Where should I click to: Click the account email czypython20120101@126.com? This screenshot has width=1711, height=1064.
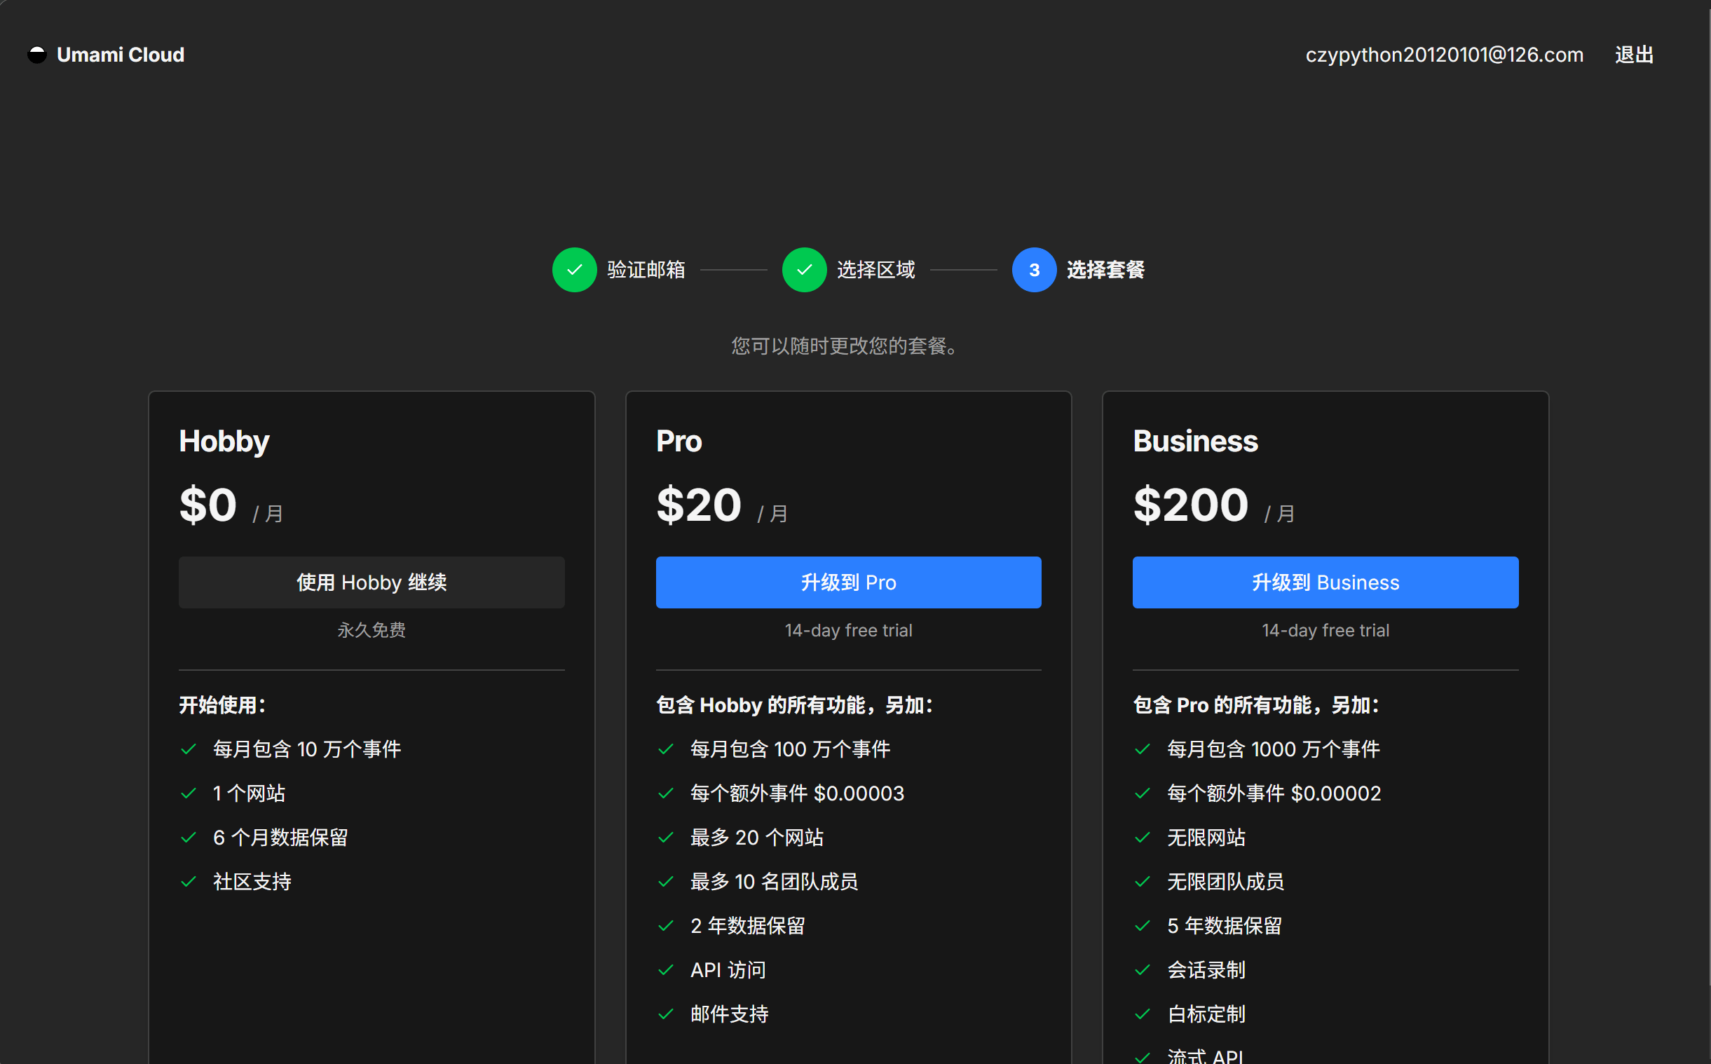coord(1445,55)
